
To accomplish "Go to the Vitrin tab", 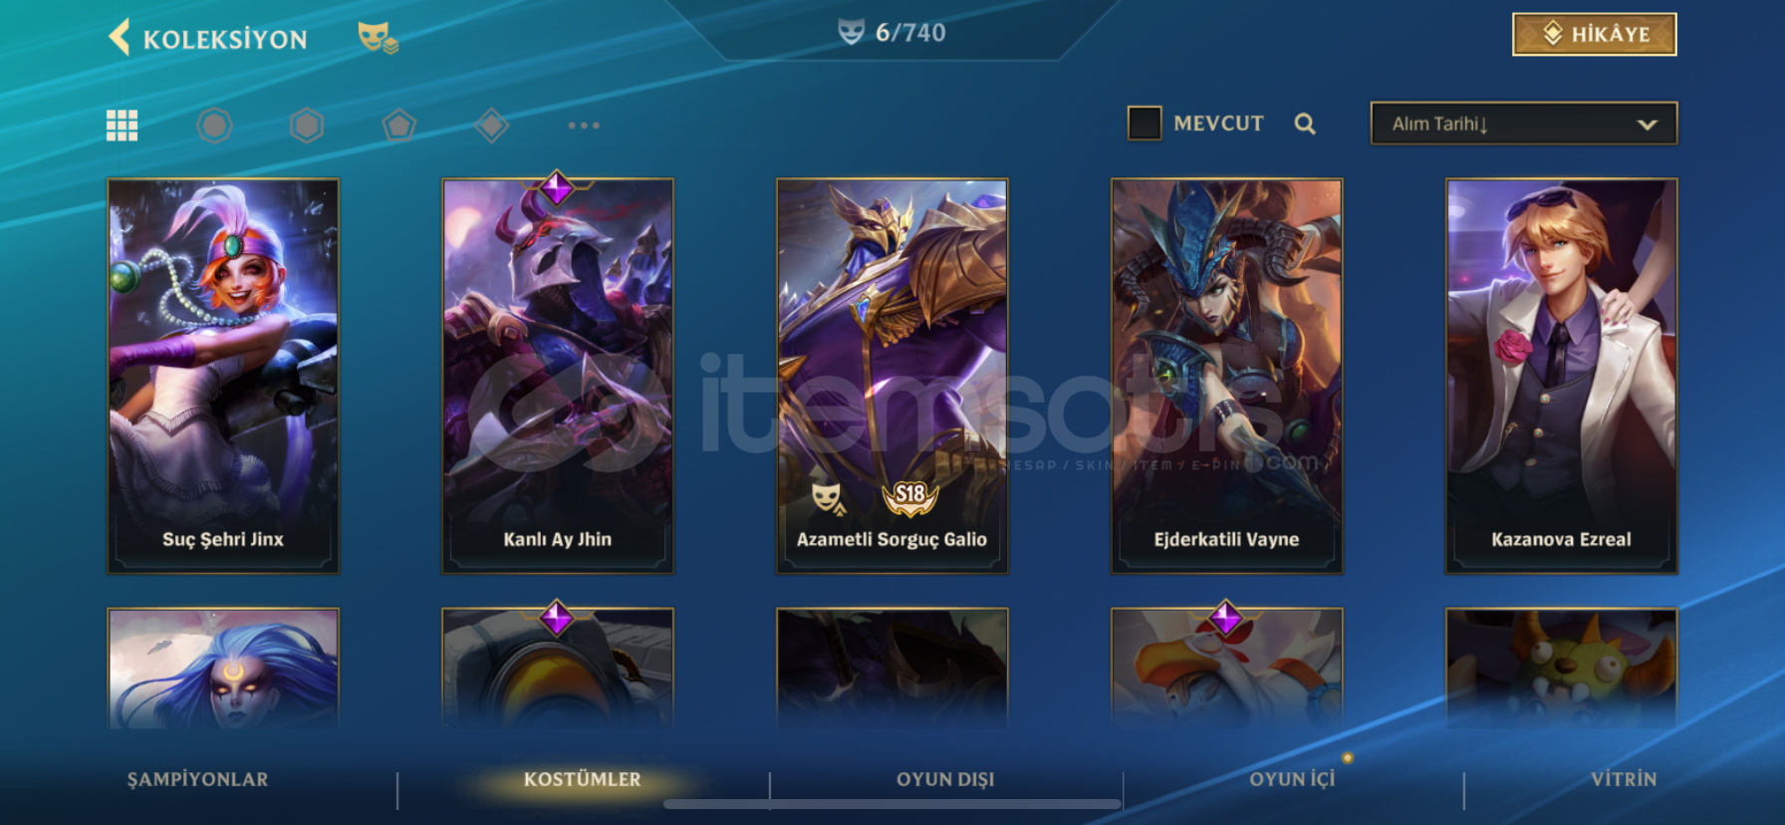I will pos(1624,779).
